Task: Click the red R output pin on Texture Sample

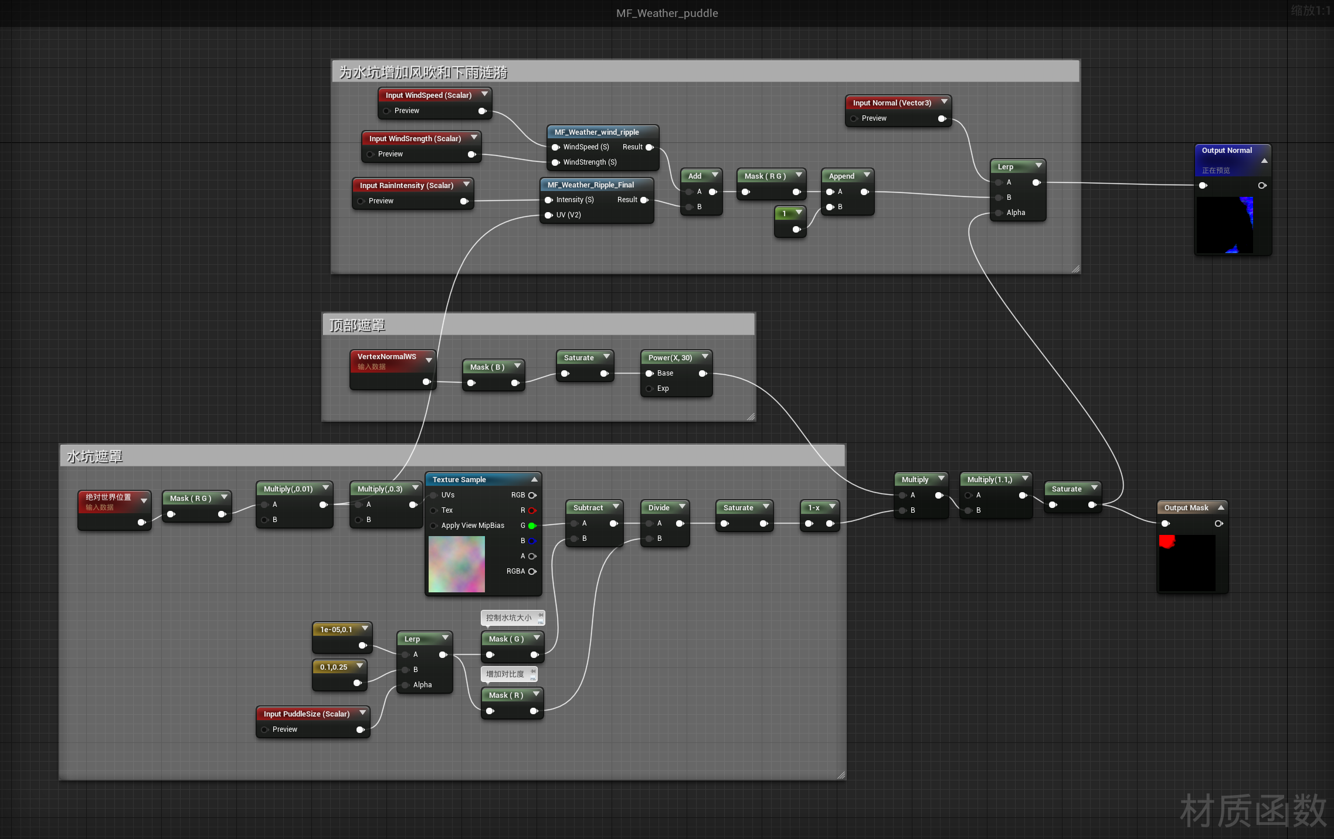Action: coord(532,510)
